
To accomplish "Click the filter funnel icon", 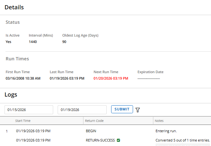I will [x=138, y=110].
